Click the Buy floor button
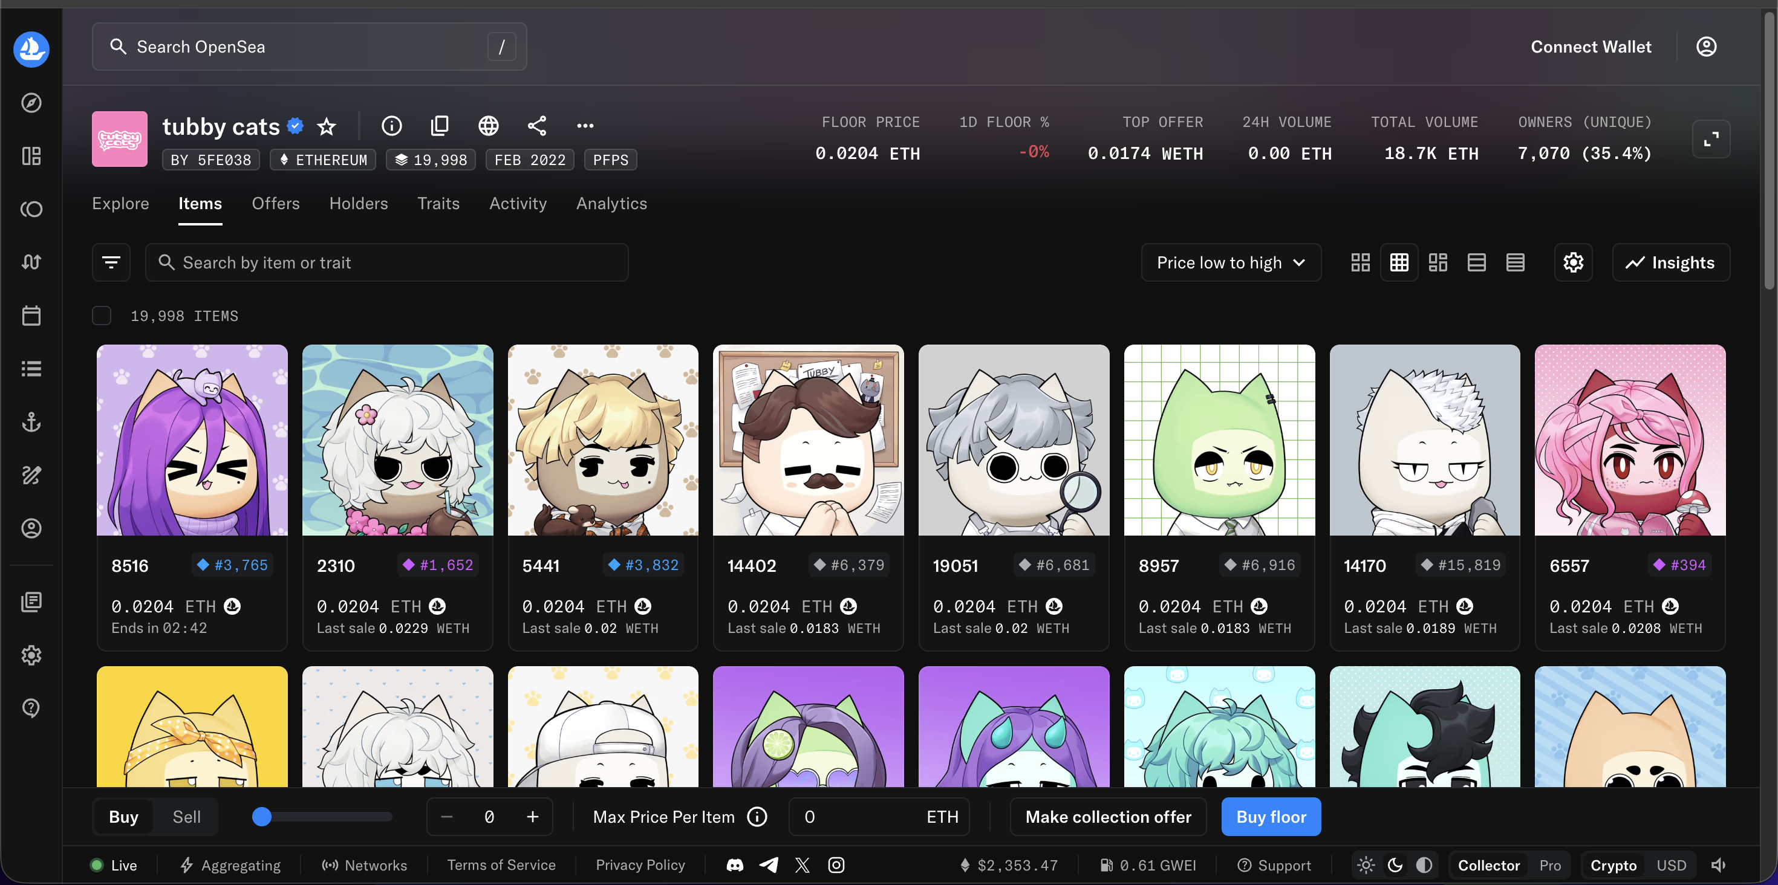The image size is (1778, 885). [x=1271, y=817]
